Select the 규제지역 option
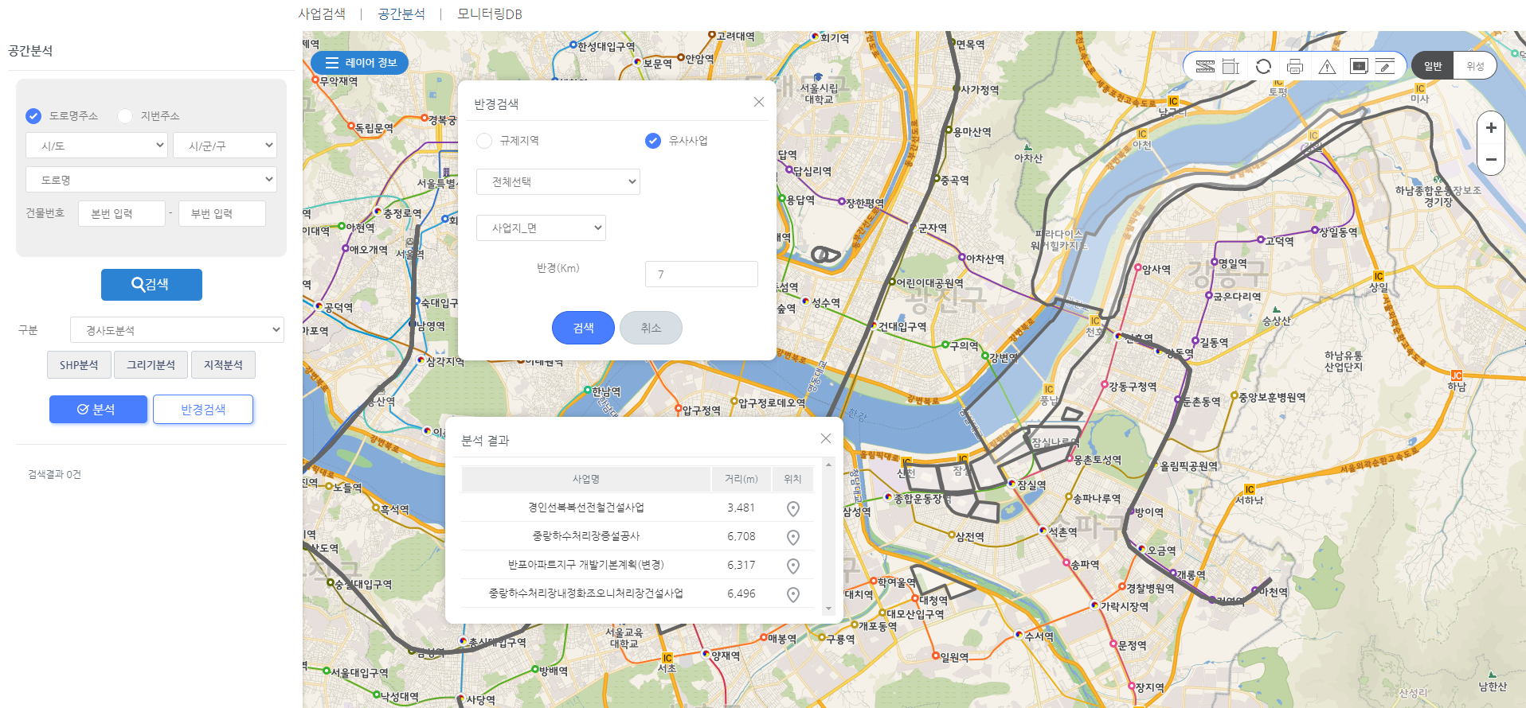This screenshot has width=1526, height=708. click(484, 141)
